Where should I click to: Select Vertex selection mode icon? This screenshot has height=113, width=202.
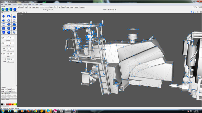click(x=15, y=10)
